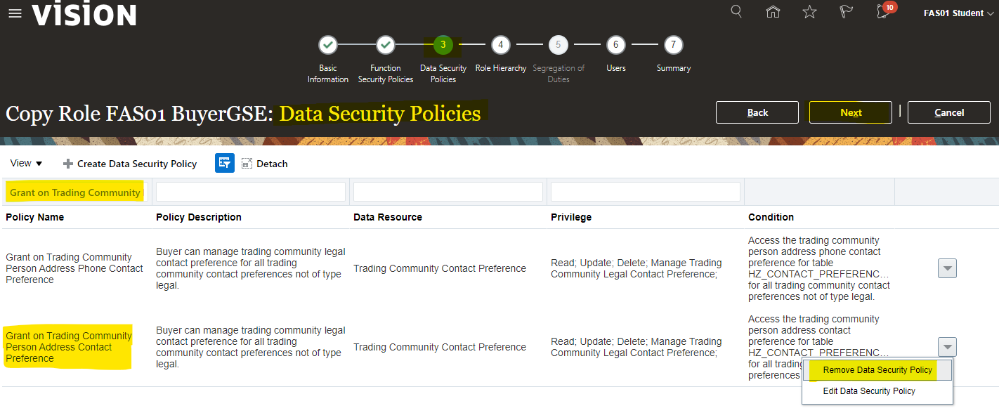Click the Policy Description filter field
The height and width of the screenshot is (420, 999).
point(251,192)
